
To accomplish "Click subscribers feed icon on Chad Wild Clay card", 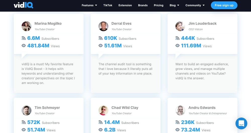I will (101, 122).
